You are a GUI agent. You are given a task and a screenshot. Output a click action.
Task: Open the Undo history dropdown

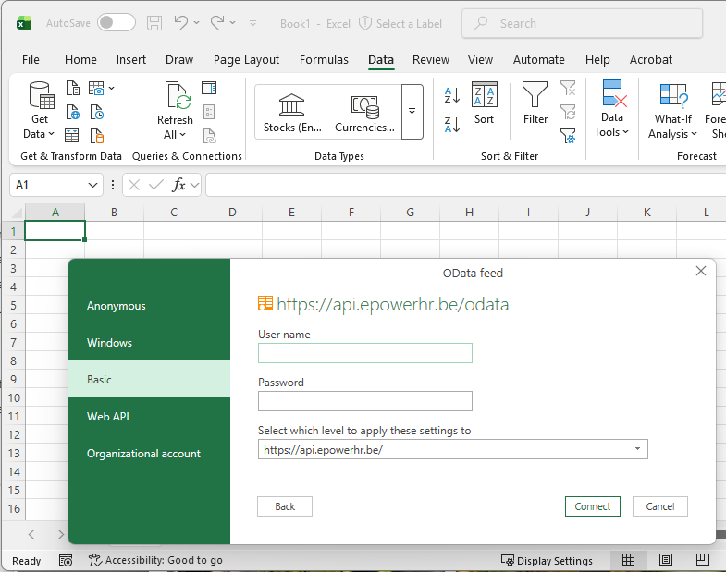pos(196,22)
